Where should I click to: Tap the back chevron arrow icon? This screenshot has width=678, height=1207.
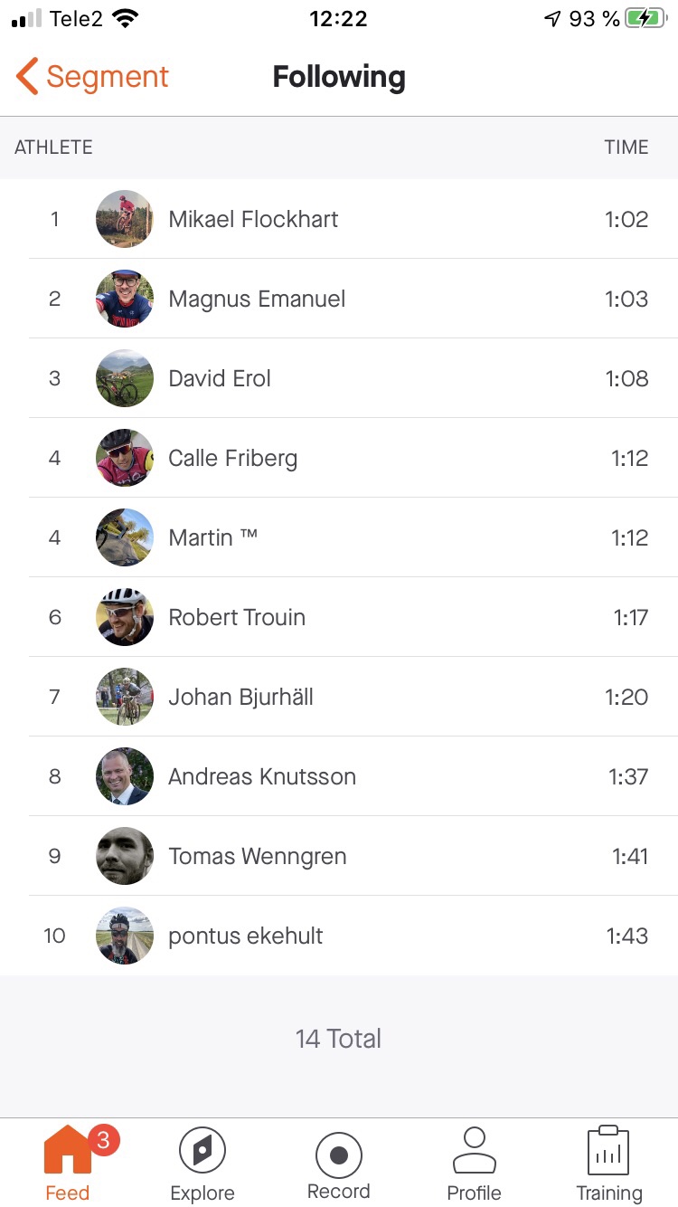point(27,77)
